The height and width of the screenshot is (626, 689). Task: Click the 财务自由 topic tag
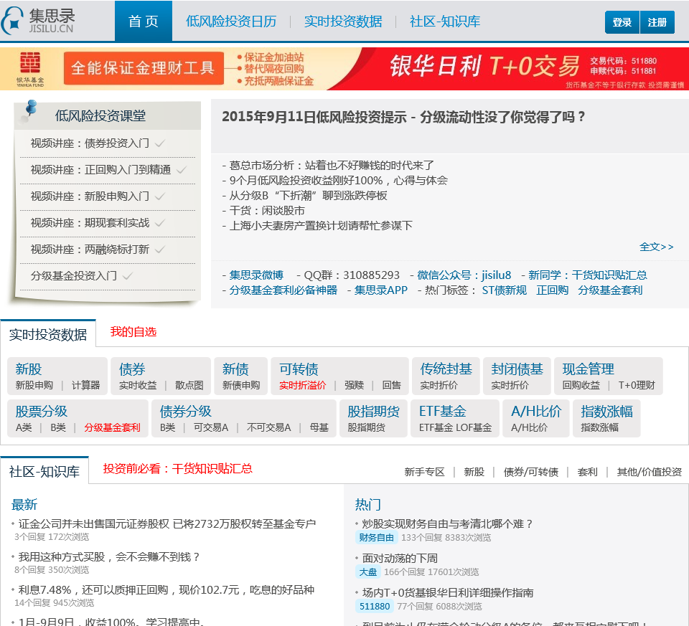(x=376, y=537)
